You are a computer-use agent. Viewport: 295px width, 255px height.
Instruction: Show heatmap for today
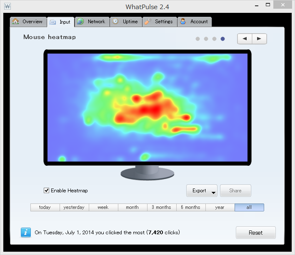pyautogui.click(x=45, y=207)
